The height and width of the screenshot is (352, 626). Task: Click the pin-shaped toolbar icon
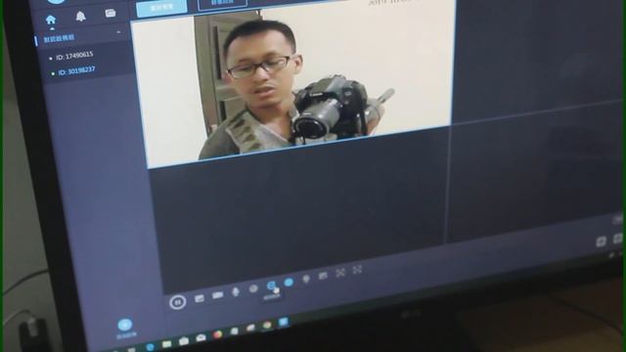(x=306, y=279)
